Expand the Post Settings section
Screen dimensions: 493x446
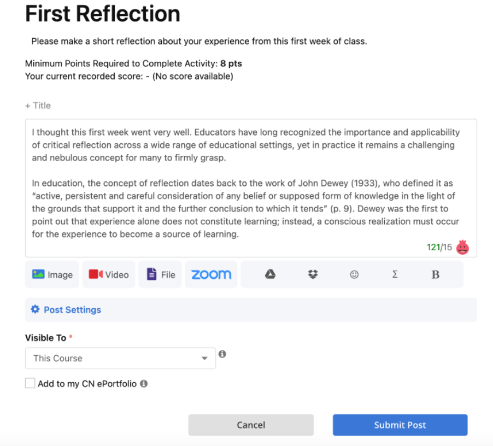pos(251,309)
